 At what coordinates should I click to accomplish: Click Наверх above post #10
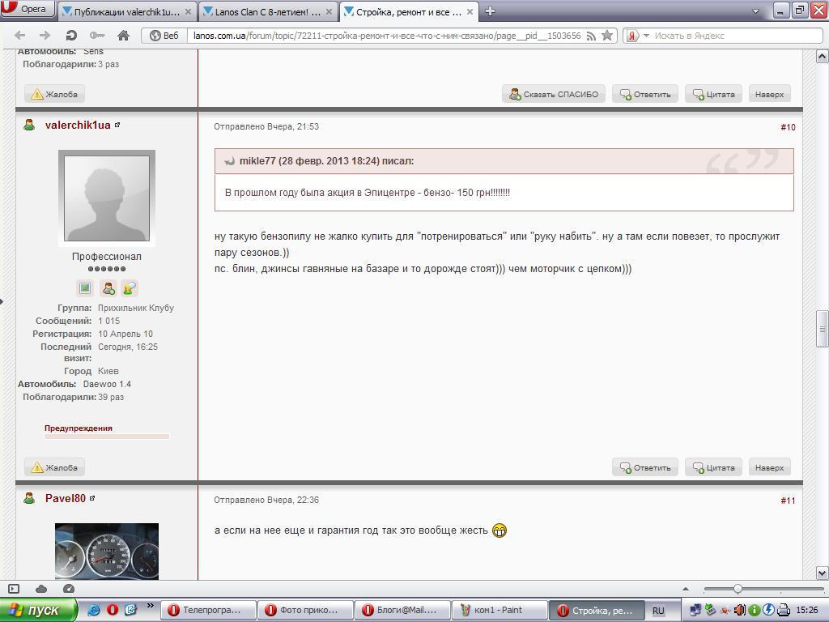(769, 94)
